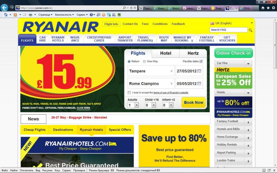
Task: Open the Route Map navigation tab
Action: point(164,39)
